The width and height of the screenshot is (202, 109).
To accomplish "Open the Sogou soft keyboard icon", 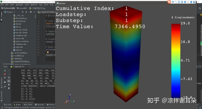I will point(185,2).
